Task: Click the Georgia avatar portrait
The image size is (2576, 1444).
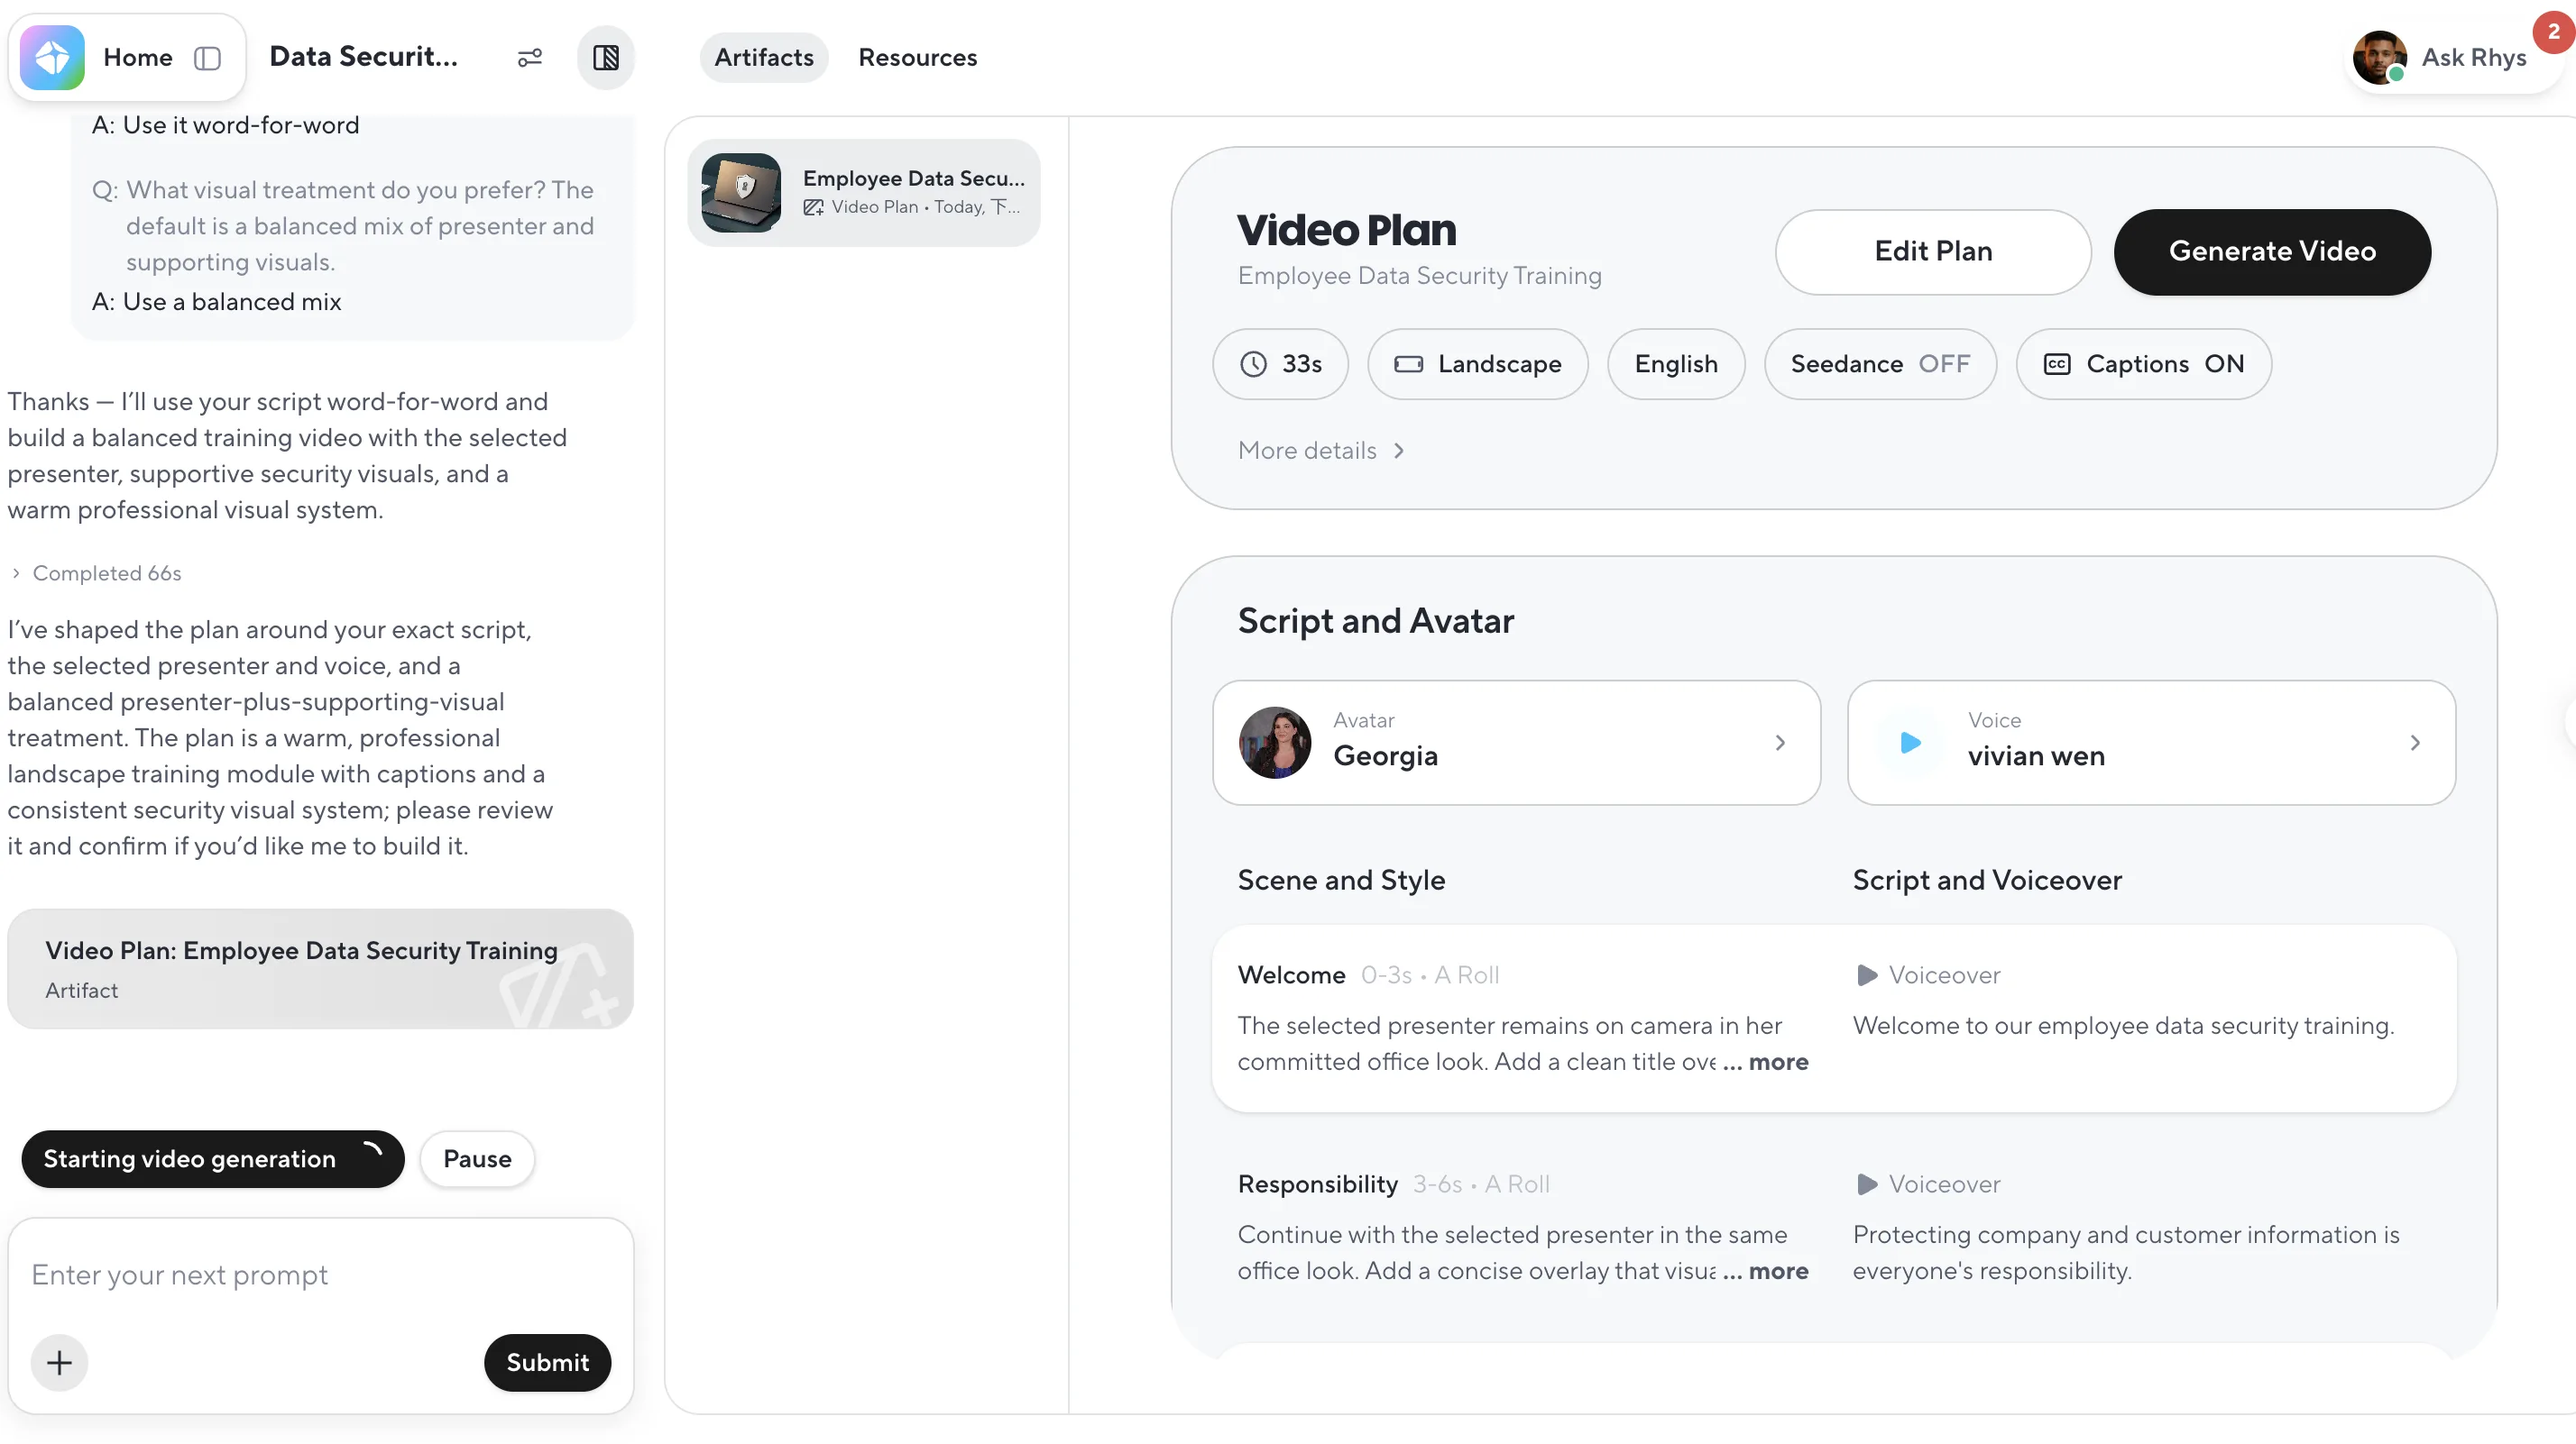Action: (1275, 743)
